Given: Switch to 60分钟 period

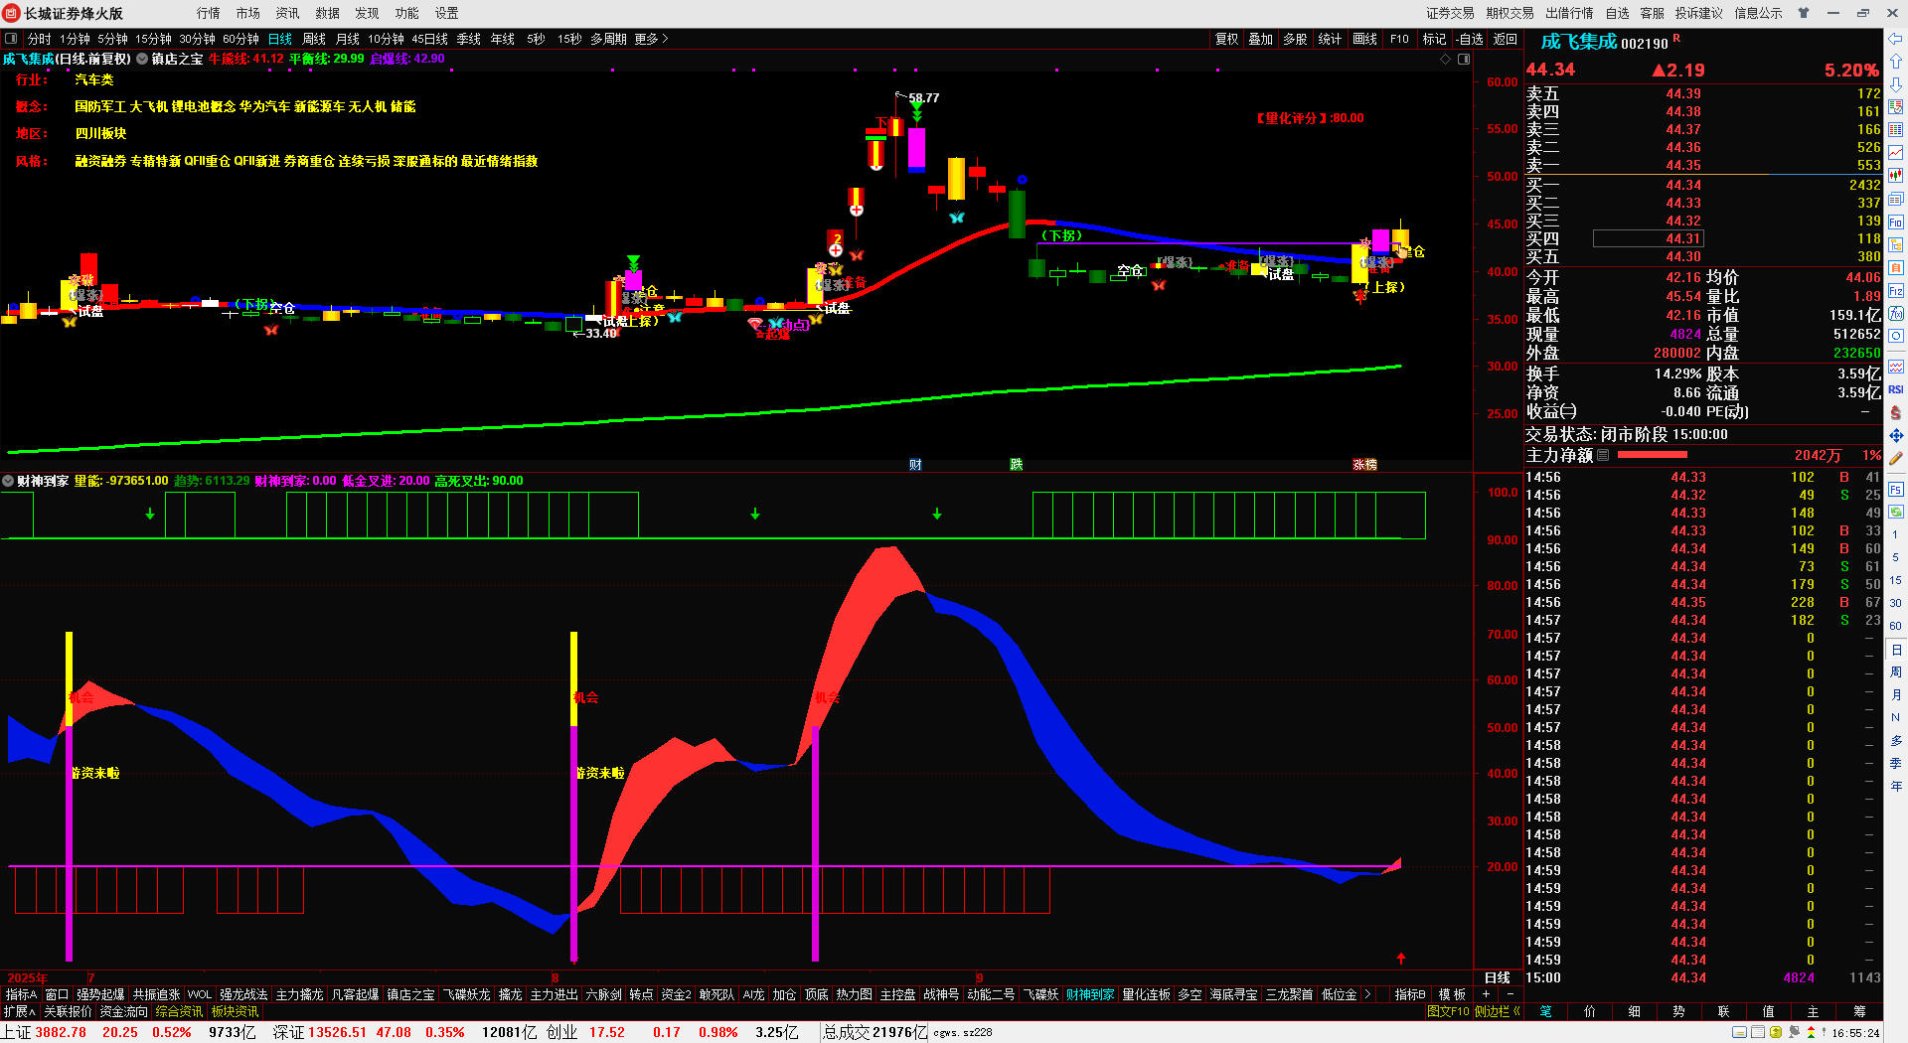Looking at the screenshot, I should [x=240, y=39].
